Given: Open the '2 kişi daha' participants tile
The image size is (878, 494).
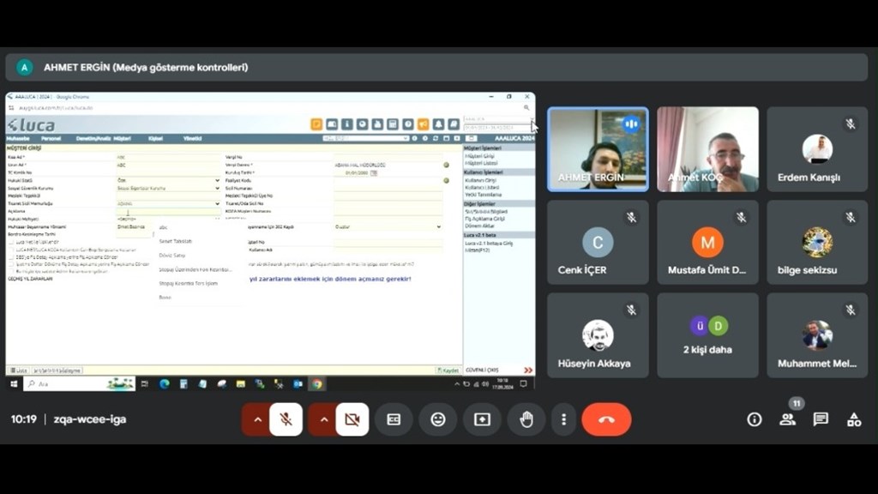Looking at the screenshot, I should click(707, 335).
